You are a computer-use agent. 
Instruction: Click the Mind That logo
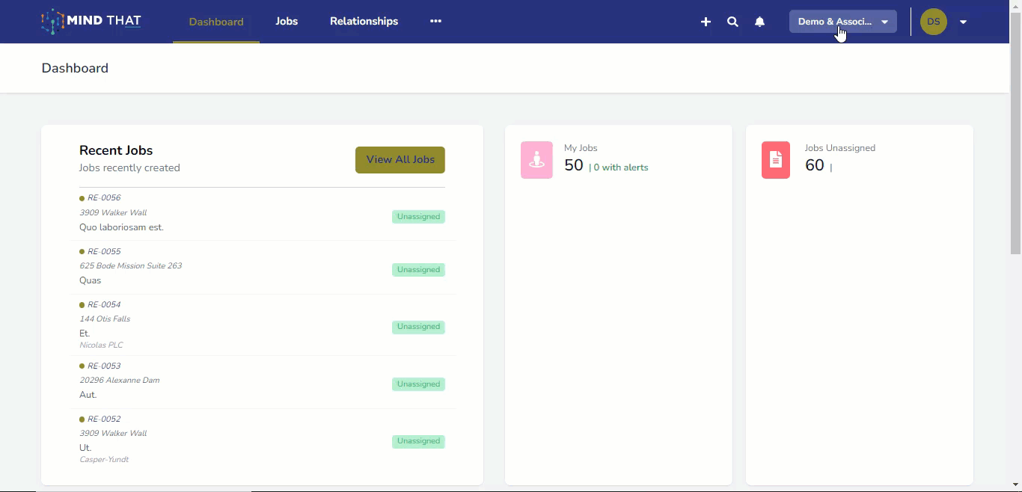click(x=91, y=22)
